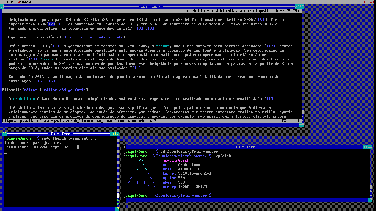Follow citation link [15]
The height and width of the screenshot is (211, 376).
(x=40, y=81)
